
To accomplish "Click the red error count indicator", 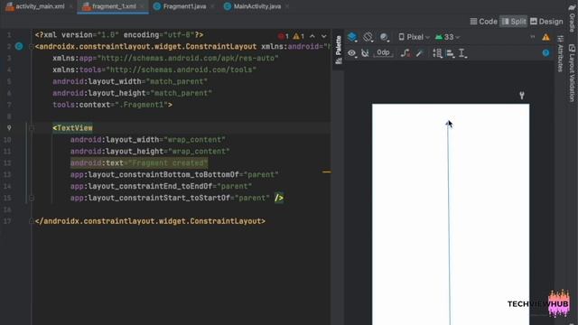I will coord(284,36).
